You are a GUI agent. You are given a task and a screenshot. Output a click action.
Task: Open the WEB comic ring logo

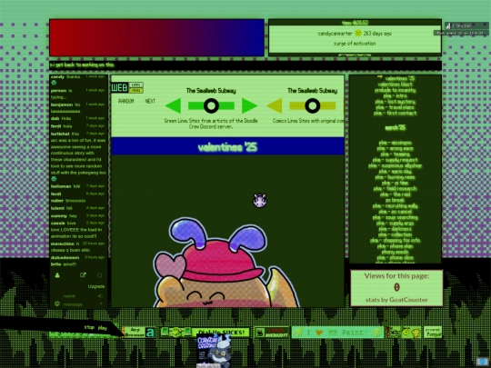pos(127,87)
